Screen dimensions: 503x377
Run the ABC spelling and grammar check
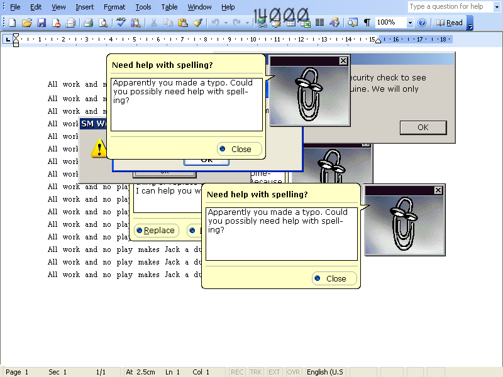click(121, 22)
